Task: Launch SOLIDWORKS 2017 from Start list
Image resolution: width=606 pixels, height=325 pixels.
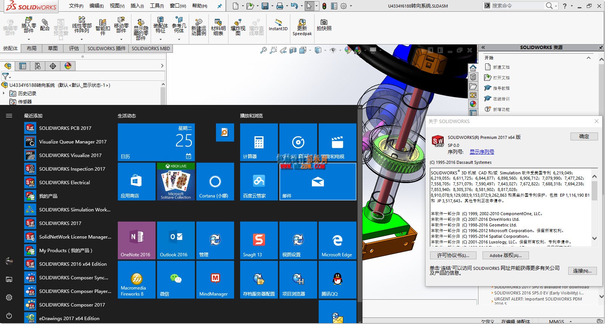Action: [x=60, y=223]
